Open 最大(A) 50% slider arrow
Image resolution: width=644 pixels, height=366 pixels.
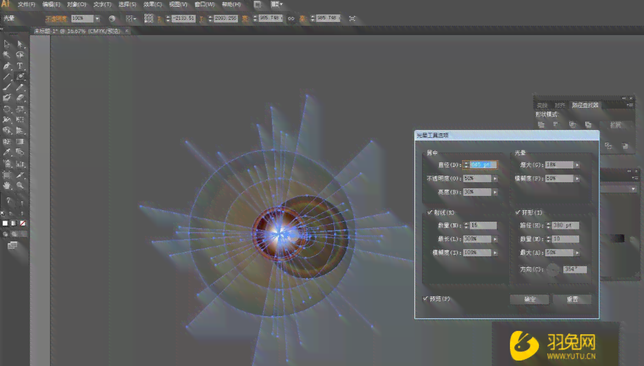tap(577, 253)
